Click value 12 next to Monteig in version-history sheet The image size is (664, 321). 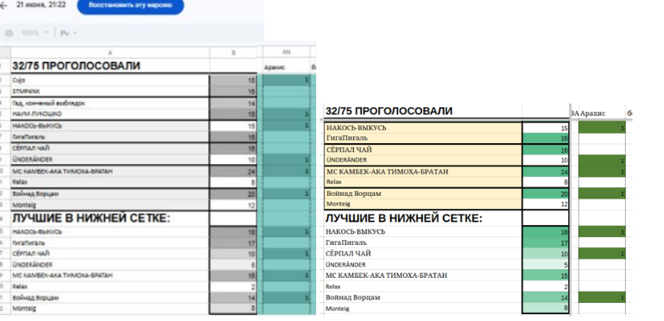(x=233, y=205)
